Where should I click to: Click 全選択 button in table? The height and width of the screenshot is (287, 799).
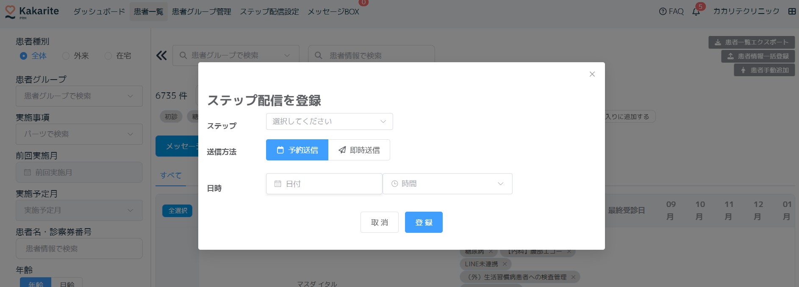pyautogui.click(x=178, y=211)
